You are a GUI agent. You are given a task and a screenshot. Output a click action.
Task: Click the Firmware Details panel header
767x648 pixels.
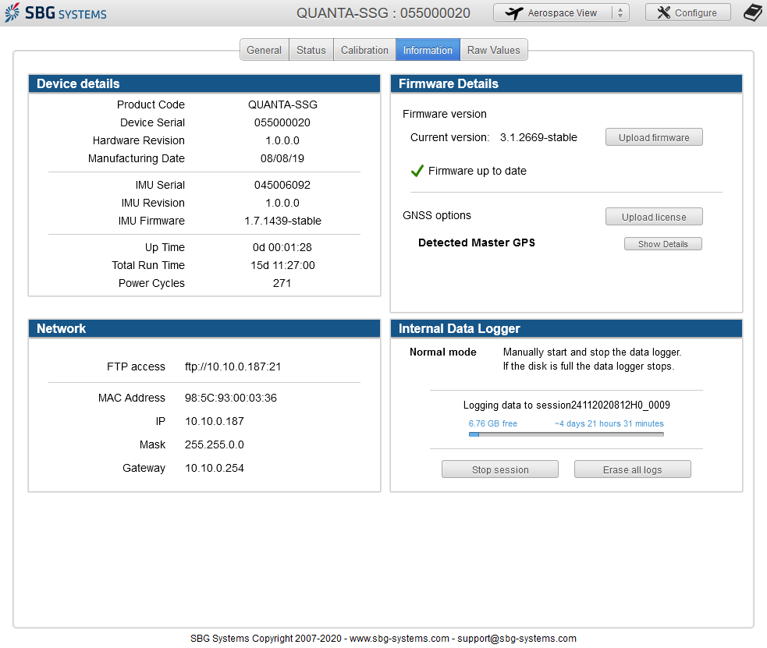click(x=566, y=83)
